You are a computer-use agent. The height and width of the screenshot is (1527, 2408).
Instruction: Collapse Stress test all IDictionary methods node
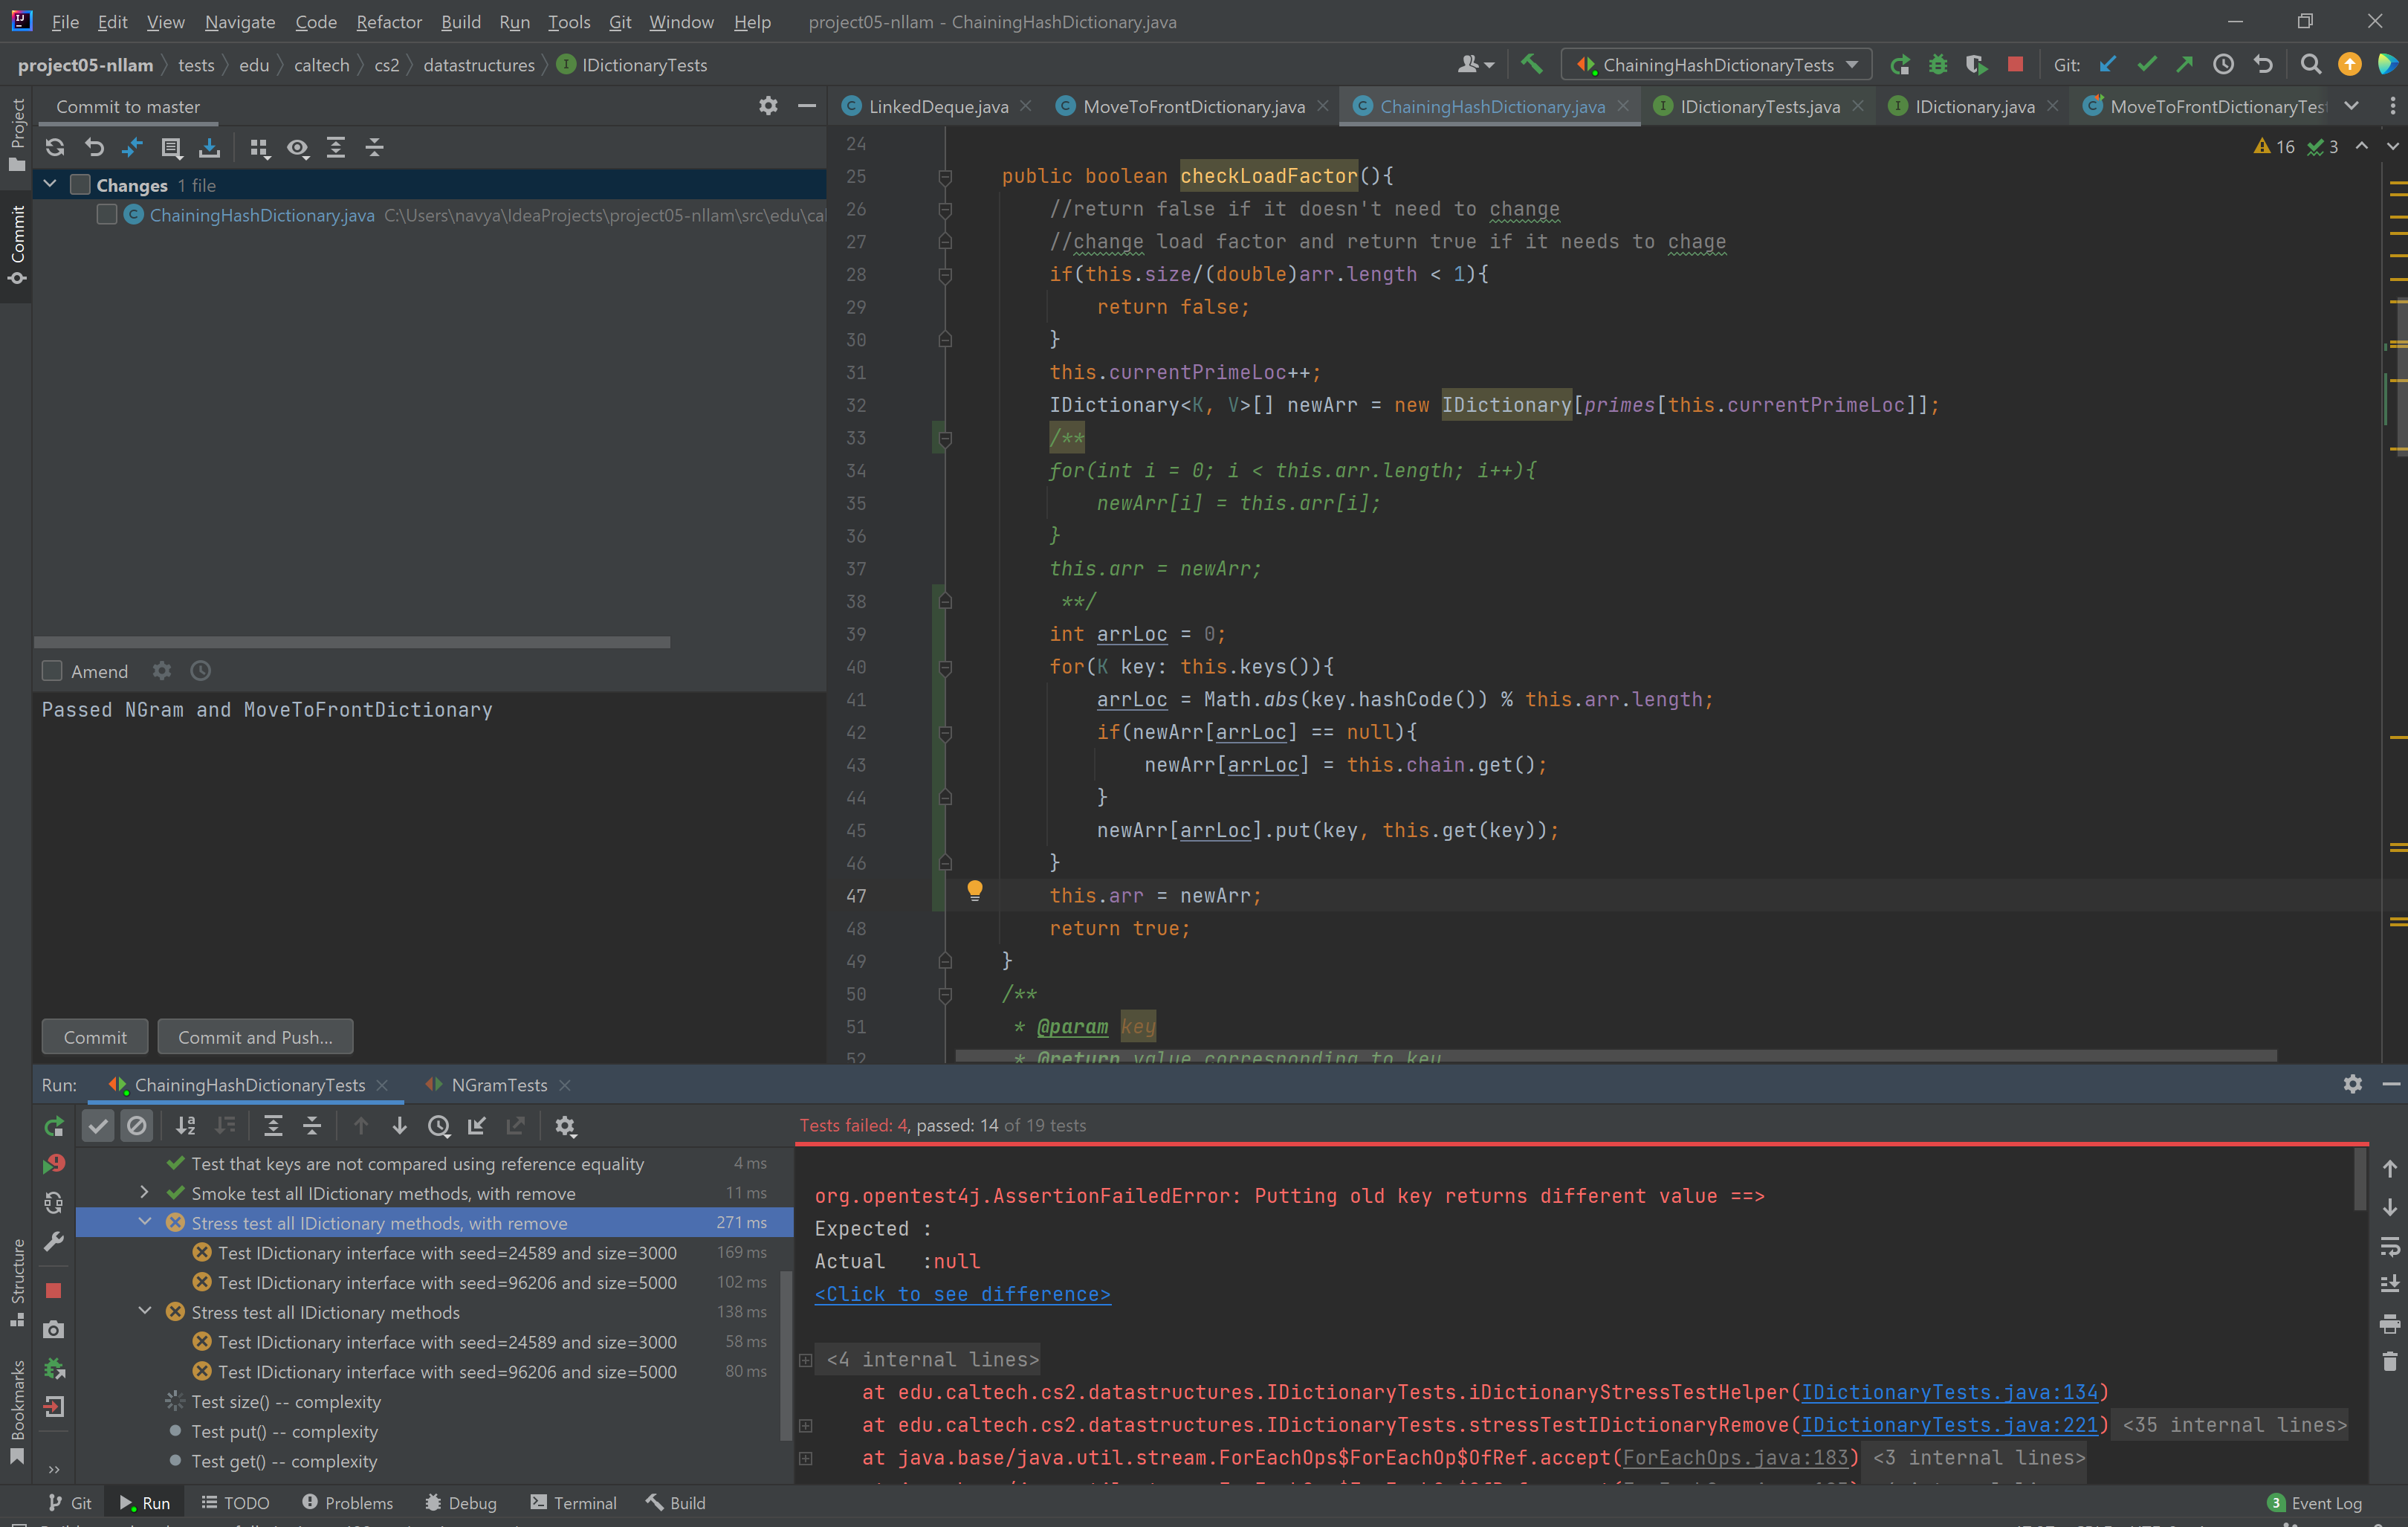click(145, 1311)
